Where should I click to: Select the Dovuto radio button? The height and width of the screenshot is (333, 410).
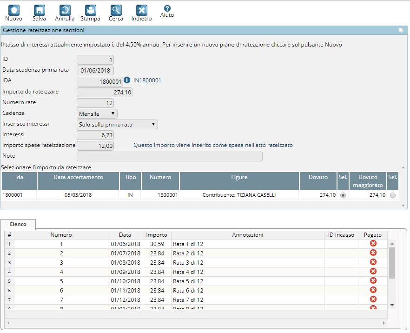tap(343, 195)
